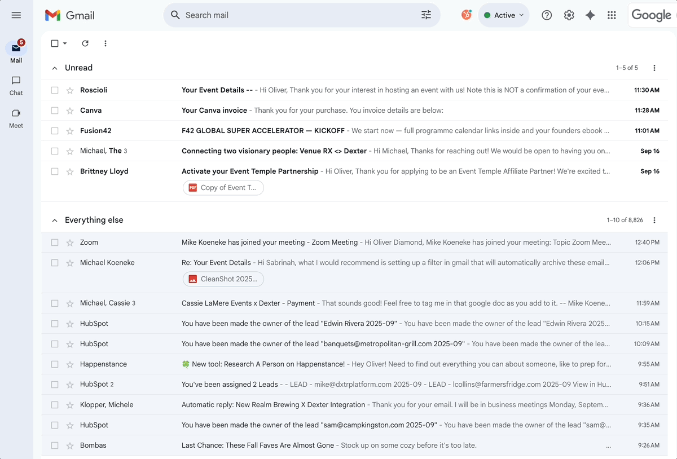
Task: Toggle the select-all checkbox in toolbar
Action: [55, 43]
